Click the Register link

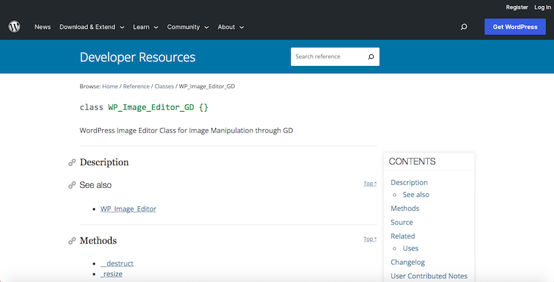tap(517, 7)
